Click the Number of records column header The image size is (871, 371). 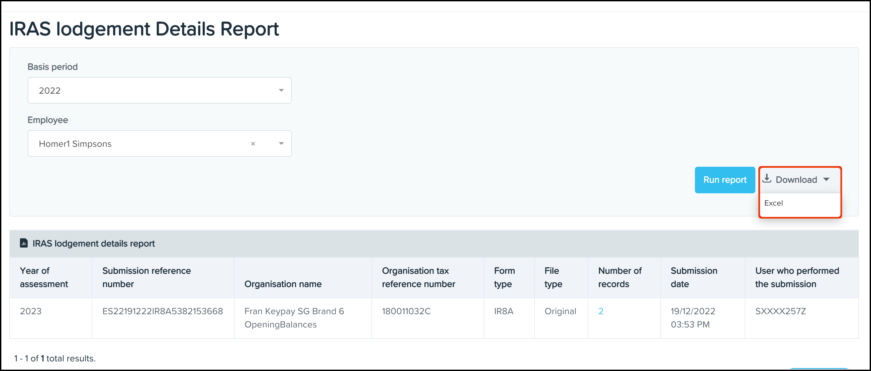620,277
